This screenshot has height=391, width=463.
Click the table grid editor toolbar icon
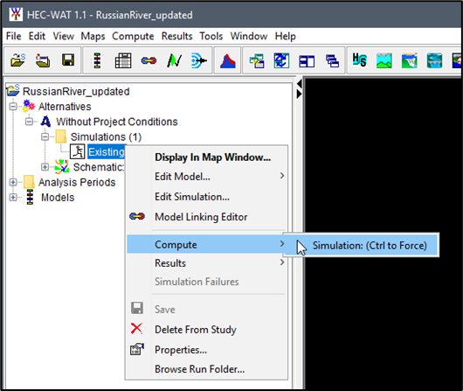coord(123,60)
